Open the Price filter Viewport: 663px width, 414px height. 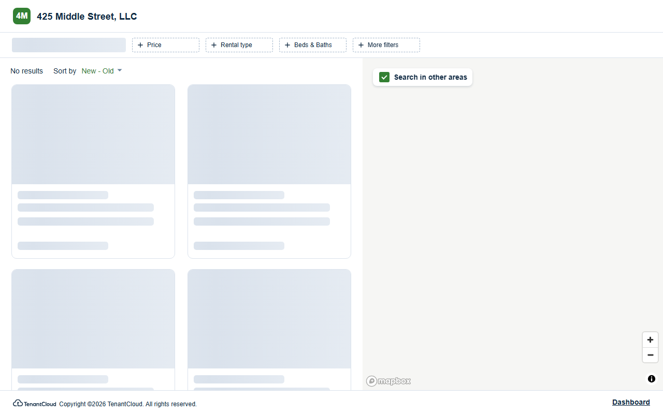[x=166, y=45]
